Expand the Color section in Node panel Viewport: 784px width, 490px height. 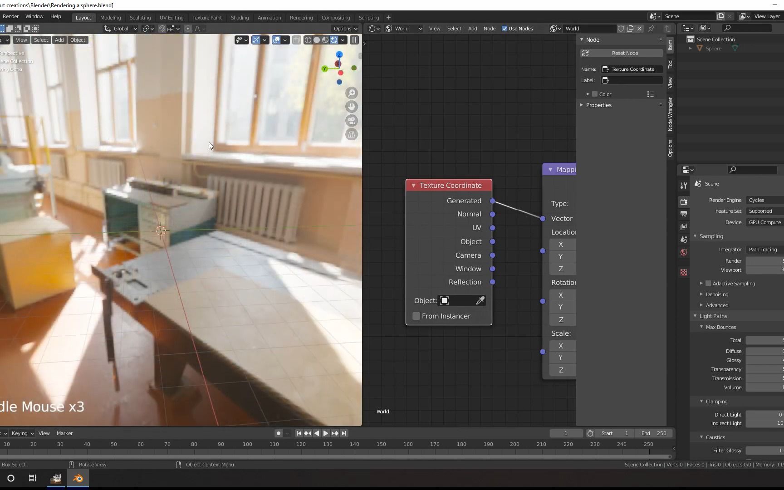pos(588,94)
